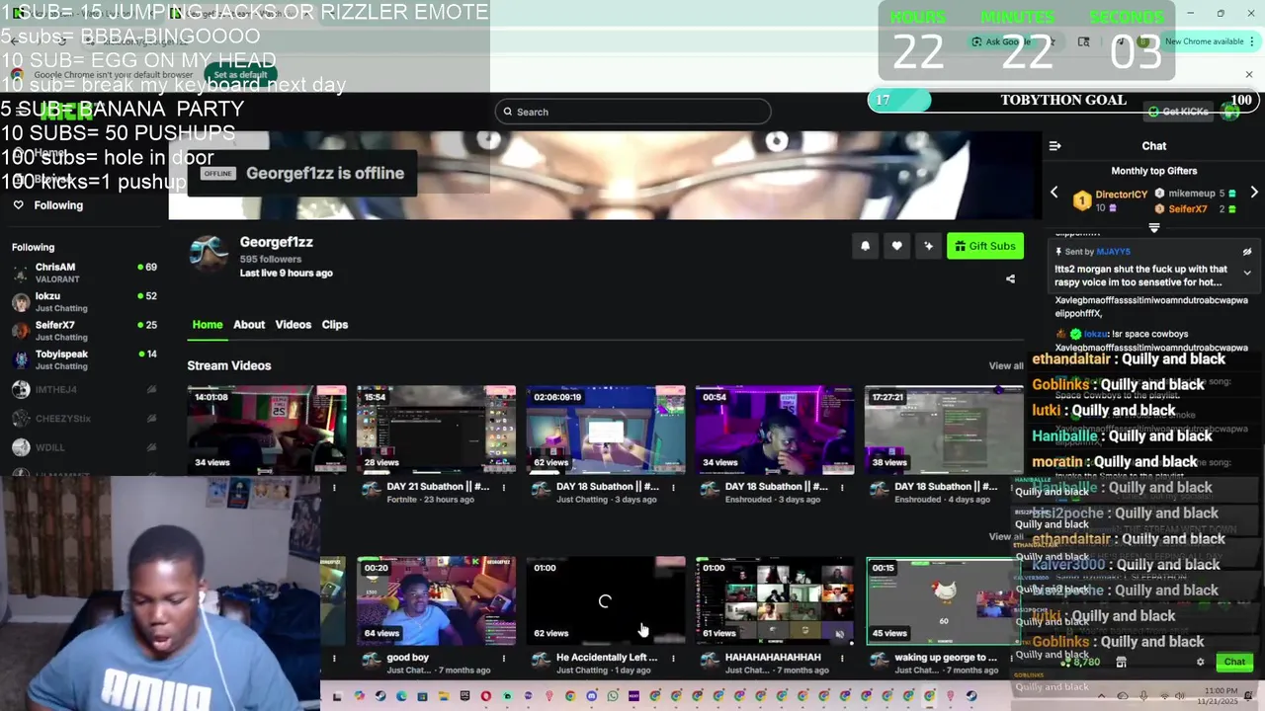Show previous top gifters with the left arrow

point(1054,193)
